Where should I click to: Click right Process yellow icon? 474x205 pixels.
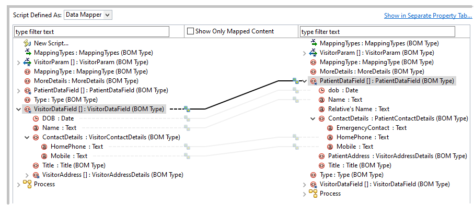click(314, 193)
